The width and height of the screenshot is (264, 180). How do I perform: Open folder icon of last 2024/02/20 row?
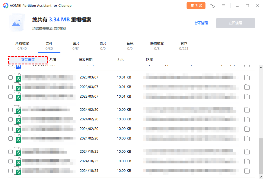pyautogui.click(x=247, y=139)
